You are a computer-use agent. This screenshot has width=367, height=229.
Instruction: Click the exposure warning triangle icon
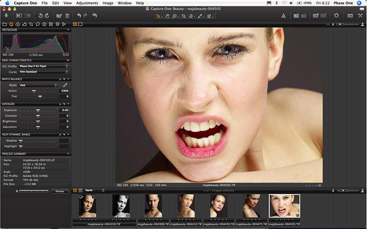[x=284, y=16]
